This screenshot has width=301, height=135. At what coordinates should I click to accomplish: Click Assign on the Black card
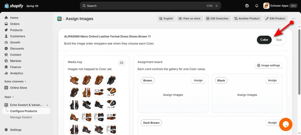tap(272, 80)
